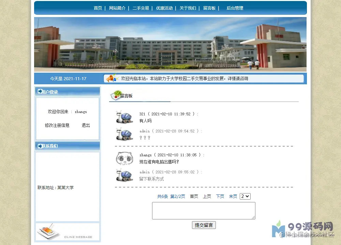The width and height of the screenshot is (341, 245).
Task: Select the 优惠活动 navigation item
Action: tap(164, 8)
